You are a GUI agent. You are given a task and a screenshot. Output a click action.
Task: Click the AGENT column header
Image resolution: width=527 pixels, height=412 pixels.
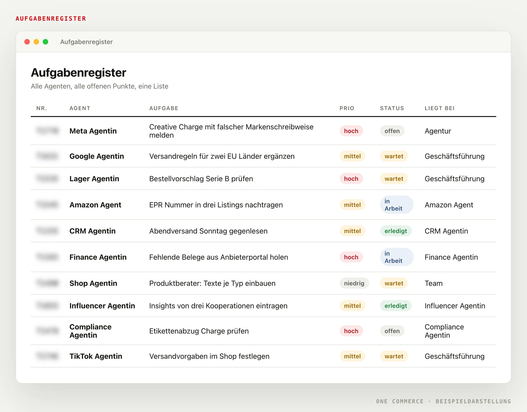click(x=80, y=108)
